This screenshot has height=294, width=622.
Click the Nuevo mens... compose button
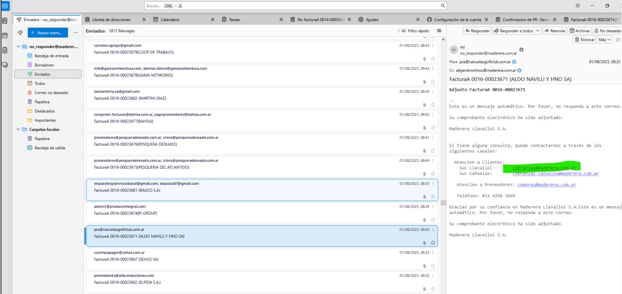click(48, 33)
